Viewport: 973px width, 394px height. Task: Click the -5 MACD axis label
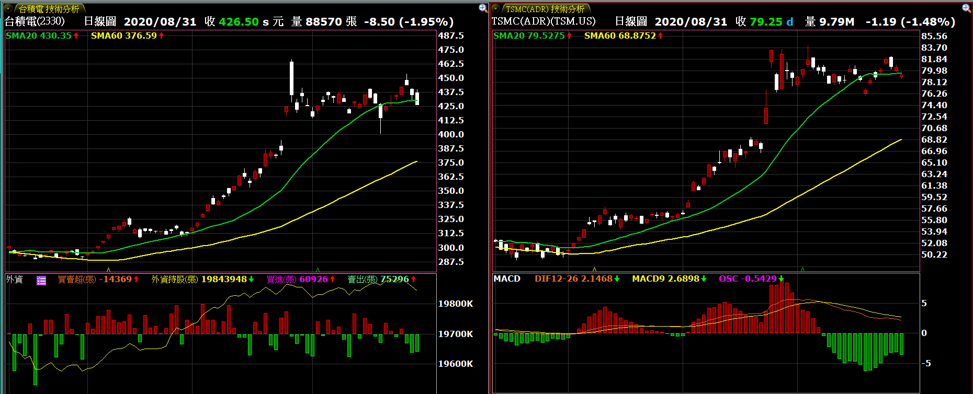click(x=926, y=363)
